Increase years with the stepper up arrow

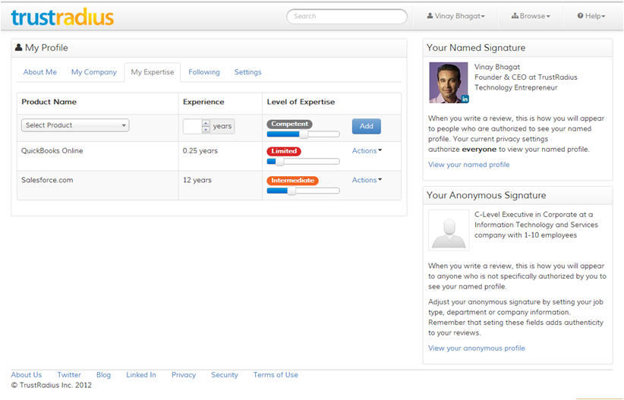(x=206, y=123)
